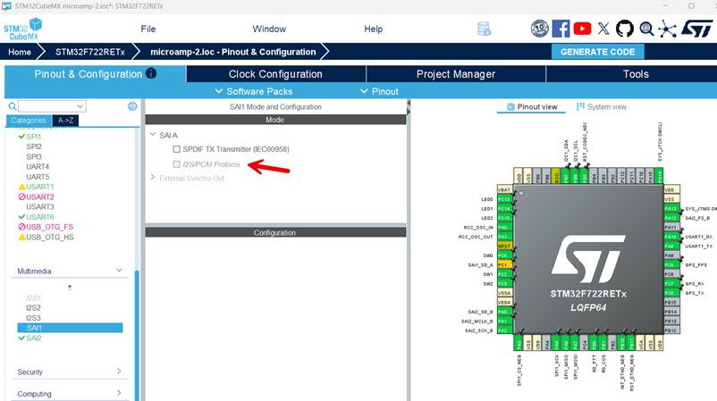Click the info icon beside Pinout & Configuration
This screenshot has height=401, width=717.
point(151,73)
